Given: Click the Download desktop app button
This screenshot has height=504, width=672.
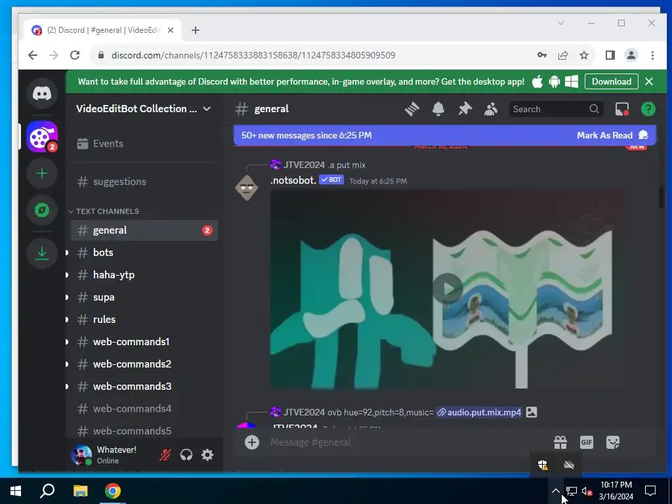Looking at the screenshot, I should click(611, 81).
